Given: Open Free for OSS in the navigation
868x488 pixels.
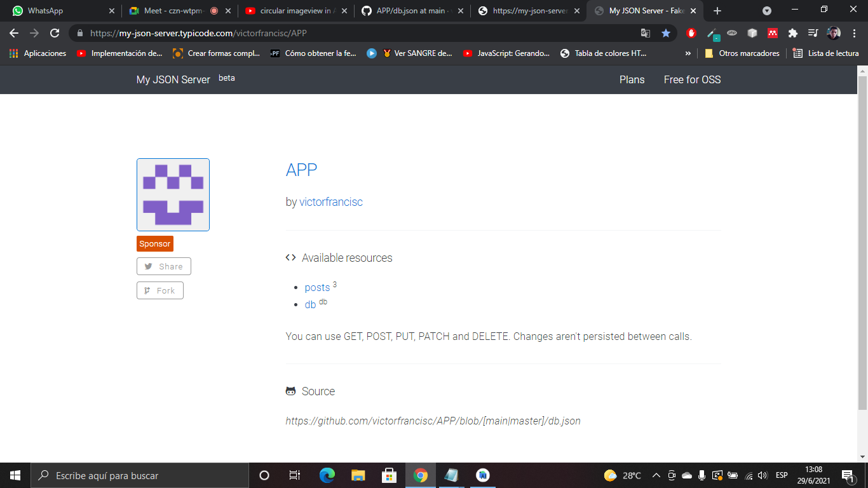Looking at the screenshot, I should 693,79.
